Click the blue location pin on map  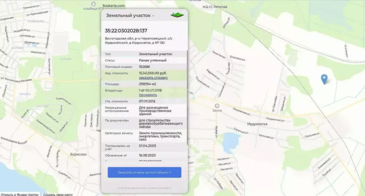click(324, 79)
